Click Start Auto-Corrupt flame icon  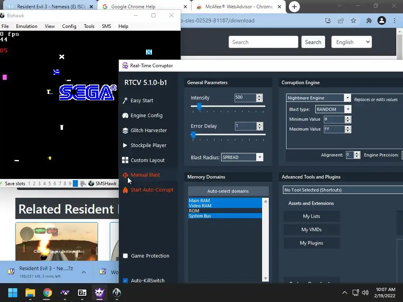[x=125, y=190]
